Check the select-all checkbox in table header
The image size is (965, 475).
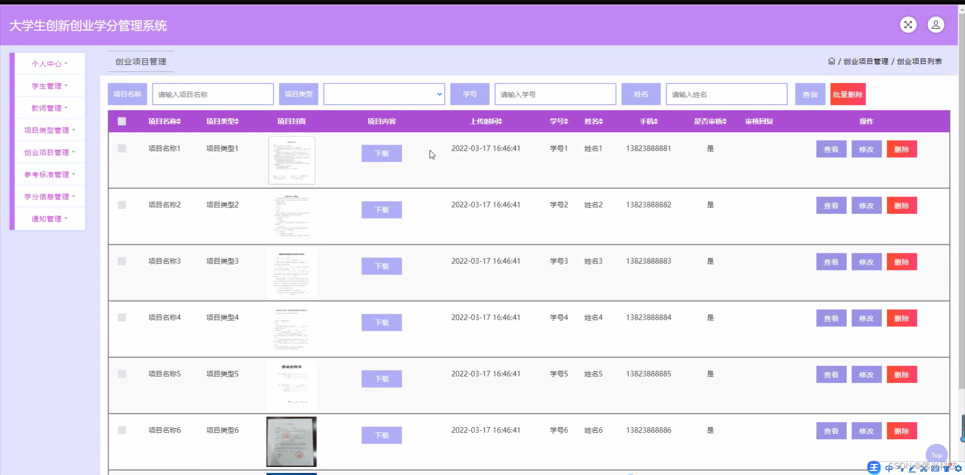(x=122, y=121)
